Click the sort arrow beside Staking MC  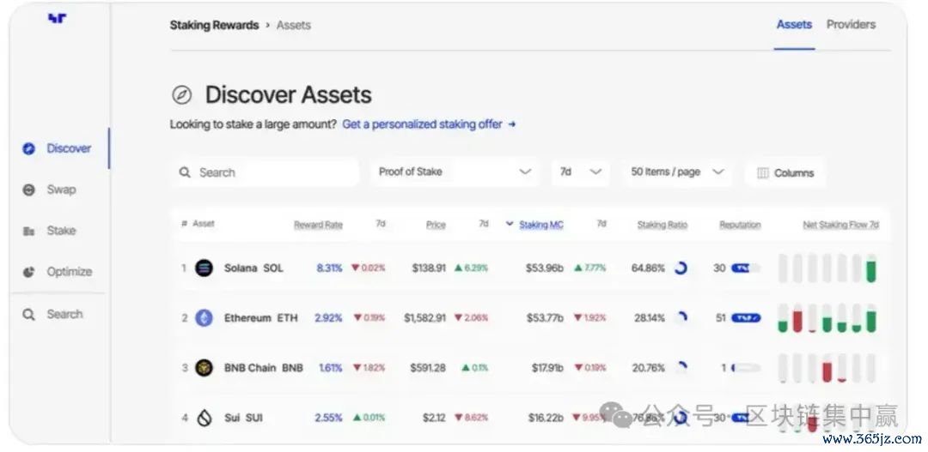510,224
